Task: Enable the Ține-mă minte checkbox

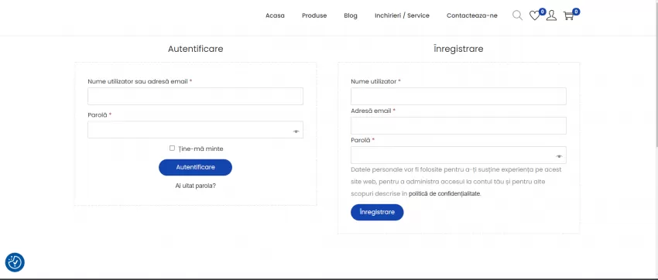Action: click(x=172, y=148)
